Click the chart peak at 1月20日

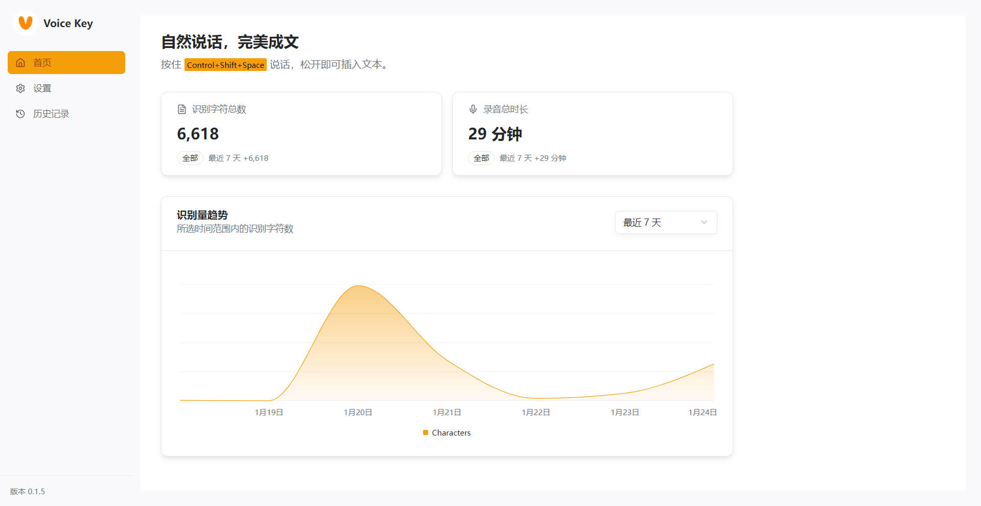click(x=359, y=286)
